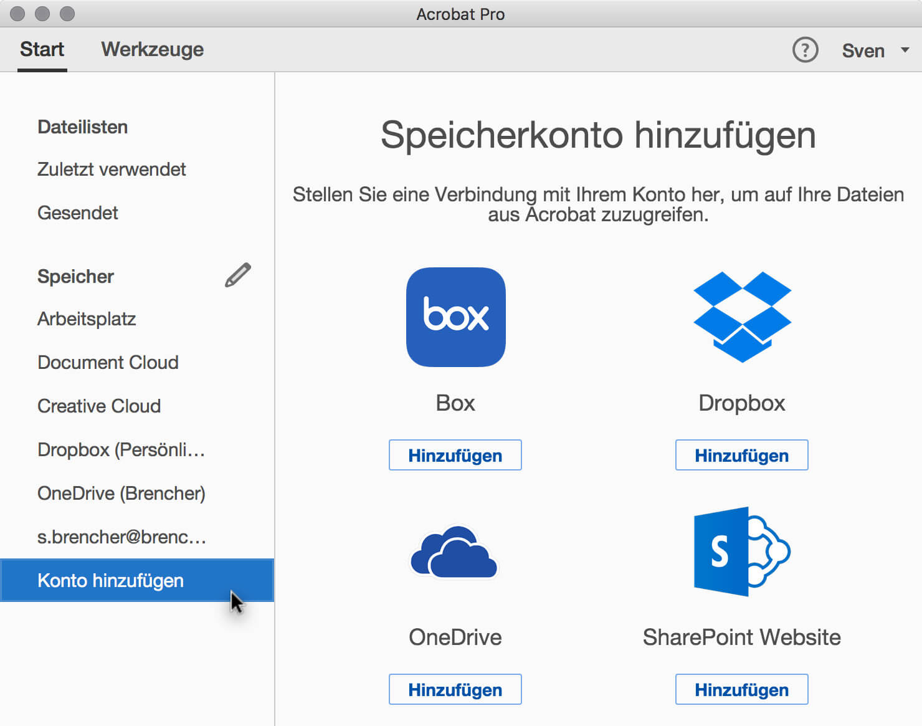Open help with the question mark icon
The width and height of the screenshot is (922, 726).
pos(805,50)
